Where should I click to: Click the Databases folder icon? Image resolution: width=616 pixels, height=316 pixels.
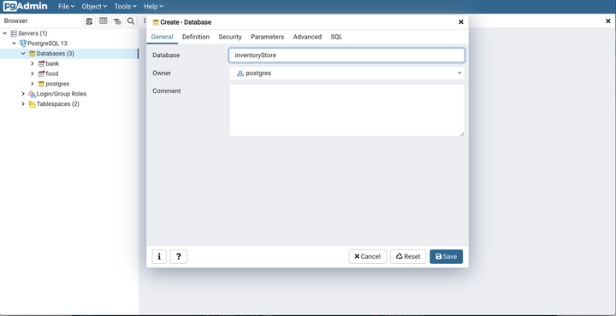32,53
